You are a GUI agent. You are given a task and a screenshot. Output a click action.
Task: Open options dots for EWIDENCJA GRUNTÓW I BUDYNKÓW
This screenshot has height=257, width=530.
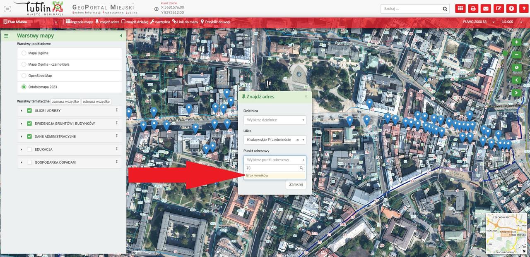[117, 124]
